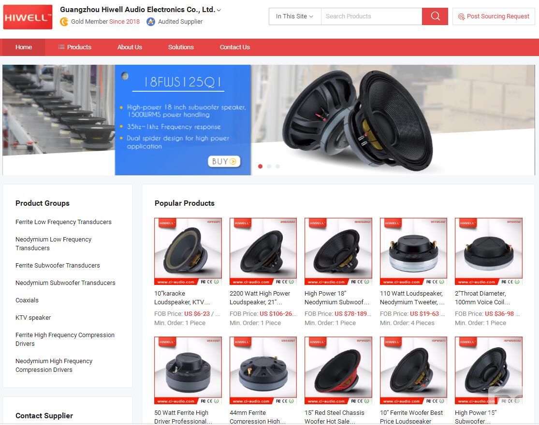Click the HIWELL company logo
Screen dimensions: 539x425
[28, 17]
